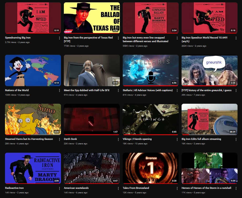The width and height of the screenshot is (242, 198).
Task: Click the 773K views text
Action: pyautogui.click(x=69, y=46)
